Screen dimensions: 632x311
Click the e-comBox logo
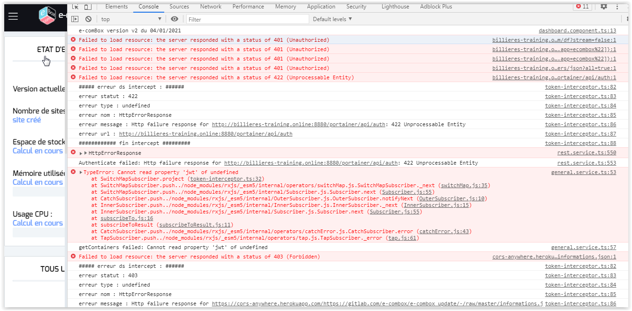click(48, 15)
